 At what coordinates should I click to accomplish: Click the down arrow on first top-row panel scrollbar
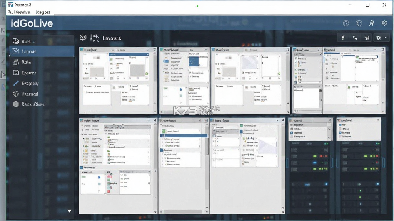pos(155,112)
